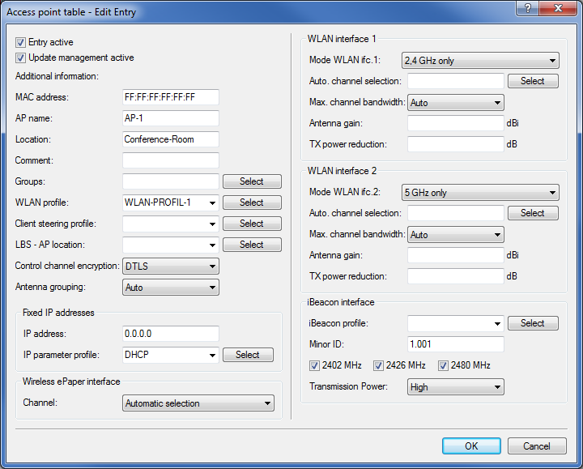Click Select for iBeacon profile
This screenshot has height=469, width=583.
[532, 323]
